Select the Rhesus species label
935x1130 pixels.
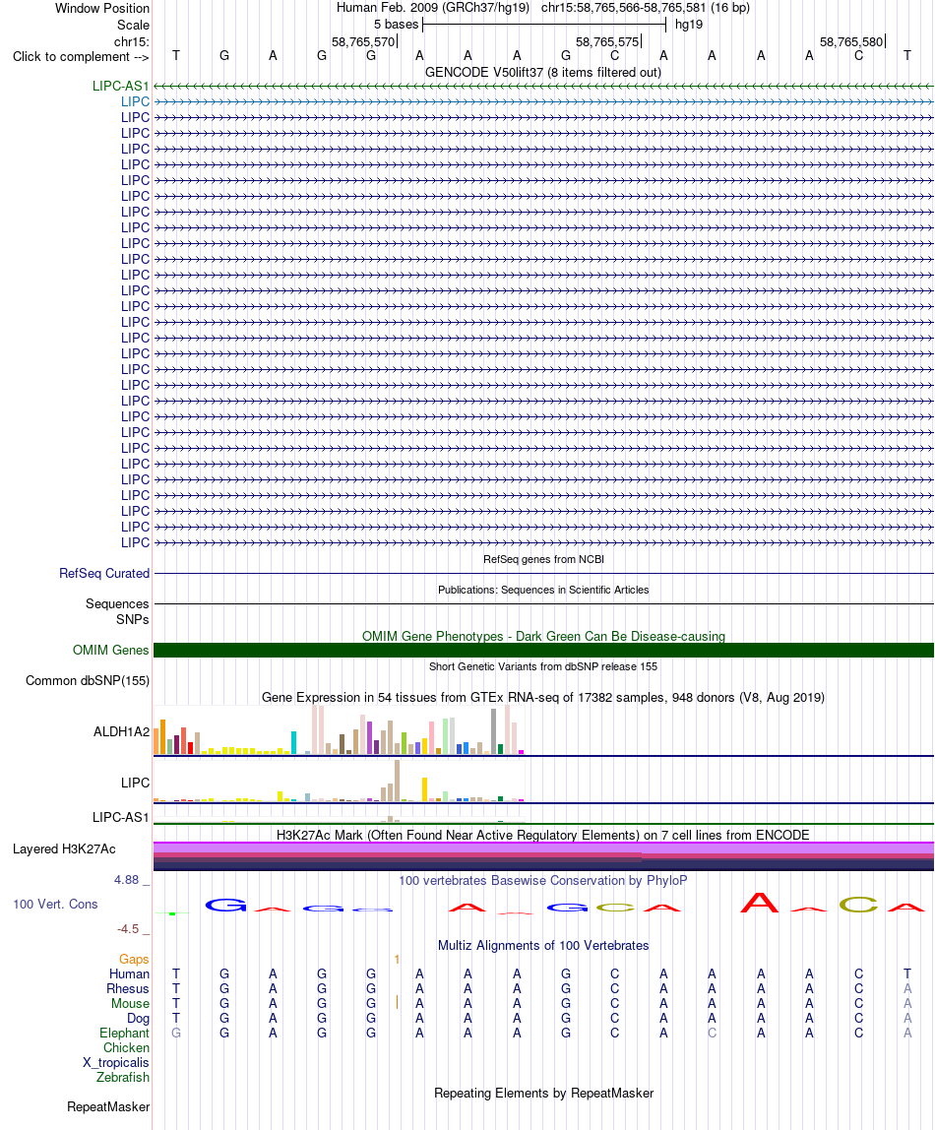128,988
